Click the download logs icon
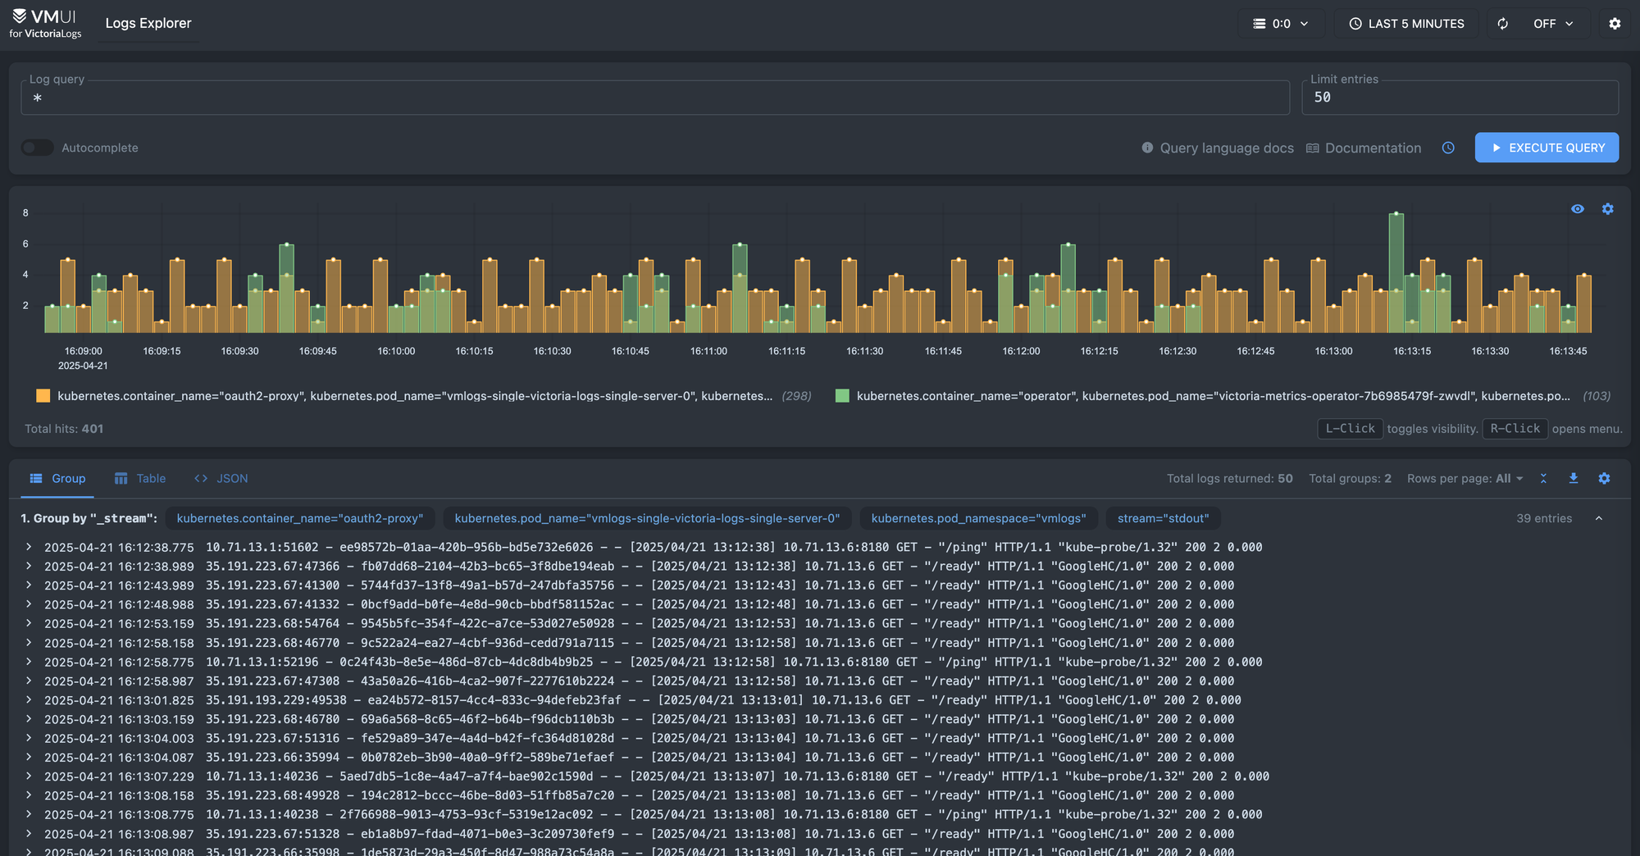Image resolution: width=1640 pixels, height=856 pixels. 1574,478
